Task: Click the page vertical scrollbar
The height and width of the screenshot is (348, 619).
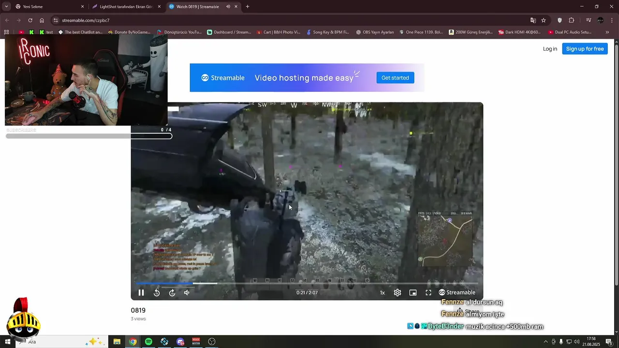Action: coord(616,164)
